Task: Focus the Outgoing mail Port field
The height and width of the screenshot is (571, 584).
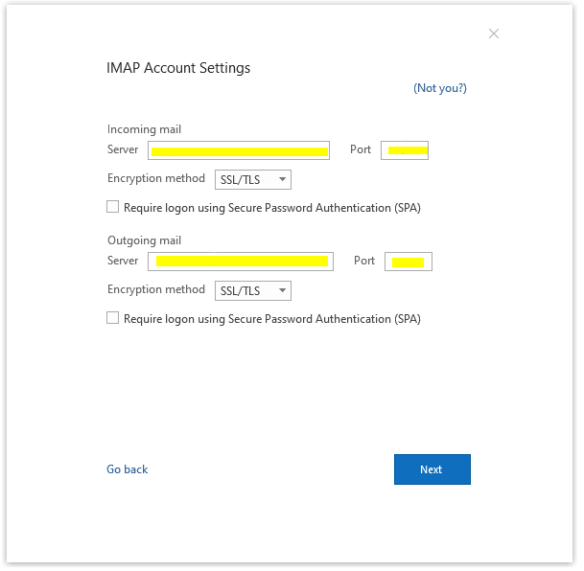Action: point(409,262)
